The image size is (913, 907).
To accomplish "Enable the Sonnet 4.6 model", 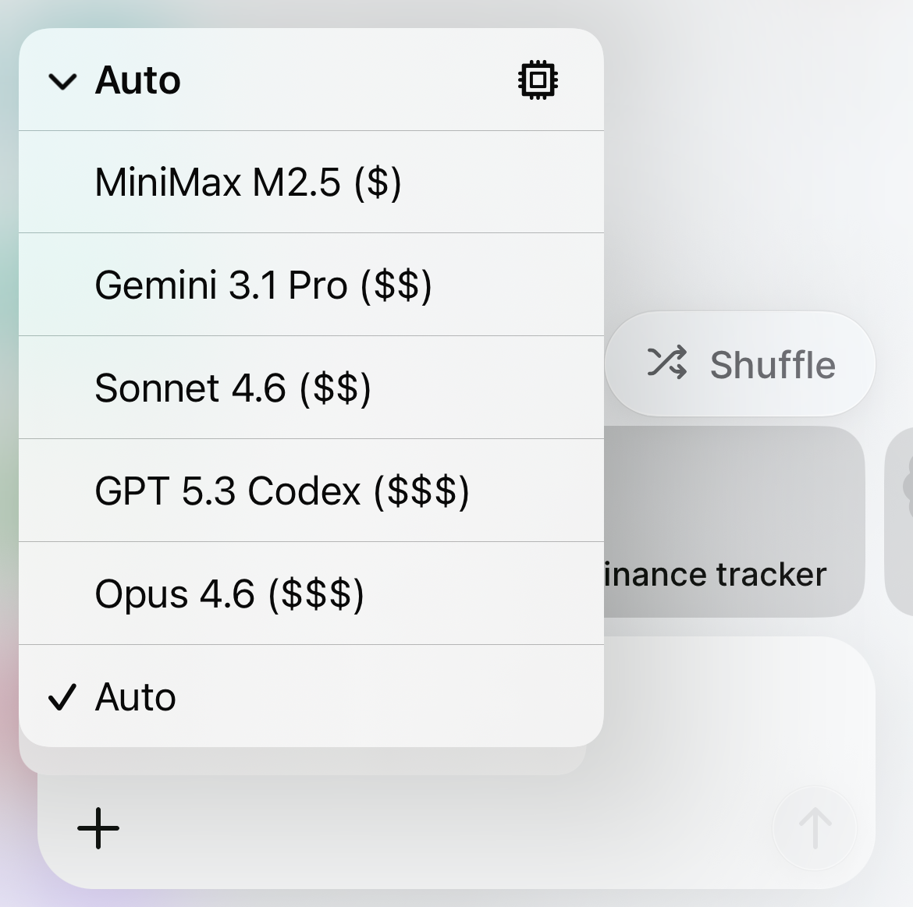I will click(234, 388).
